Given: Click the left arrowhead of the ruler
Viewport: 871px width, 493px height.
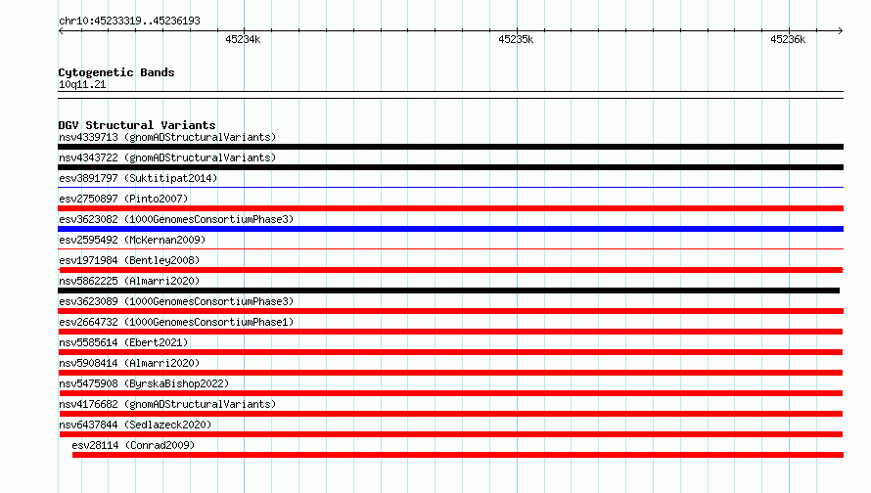Looking at the screenshot, I should point(61,31).
